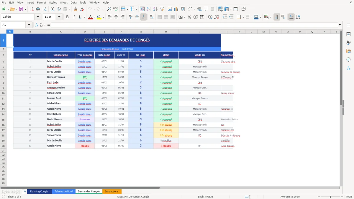Adjust the zoom slider in the status bar
The image size is (354, 199).
[x=330, y=197]
